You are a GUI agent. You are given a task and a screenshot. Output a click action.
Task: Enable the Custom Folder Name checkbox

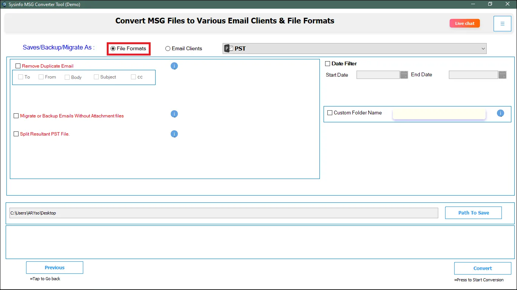[x=330, y=113]
